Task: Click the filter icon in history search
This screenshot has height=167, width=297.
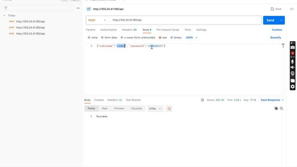Action: (6, 8)
